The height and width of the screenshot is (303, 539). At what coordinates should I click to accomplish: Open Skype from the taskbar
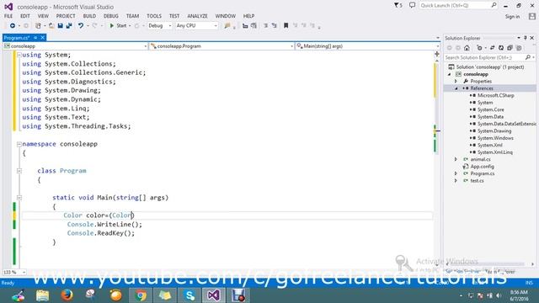click(x=189, y=295)
